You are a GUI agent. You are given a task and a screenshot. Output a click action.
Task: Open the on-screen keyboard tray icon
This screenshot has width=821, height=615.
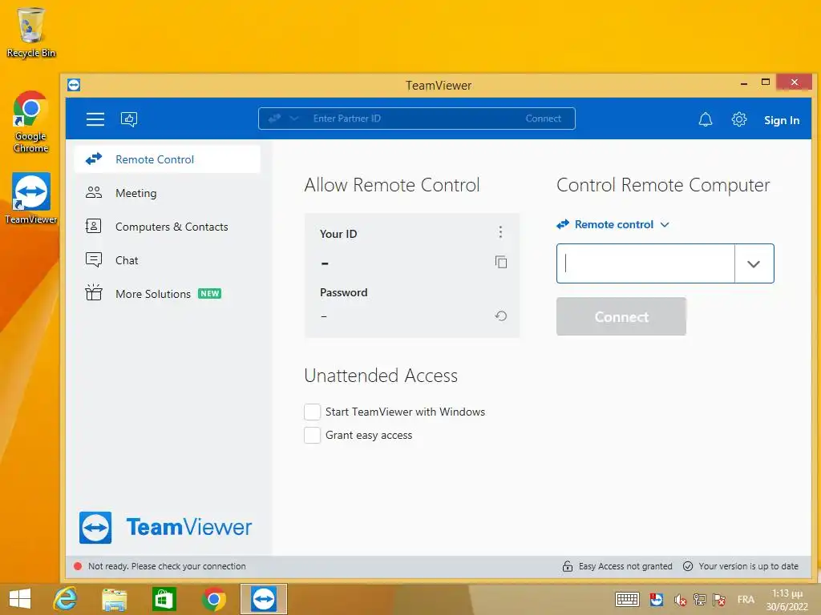[x=627, y=599]
